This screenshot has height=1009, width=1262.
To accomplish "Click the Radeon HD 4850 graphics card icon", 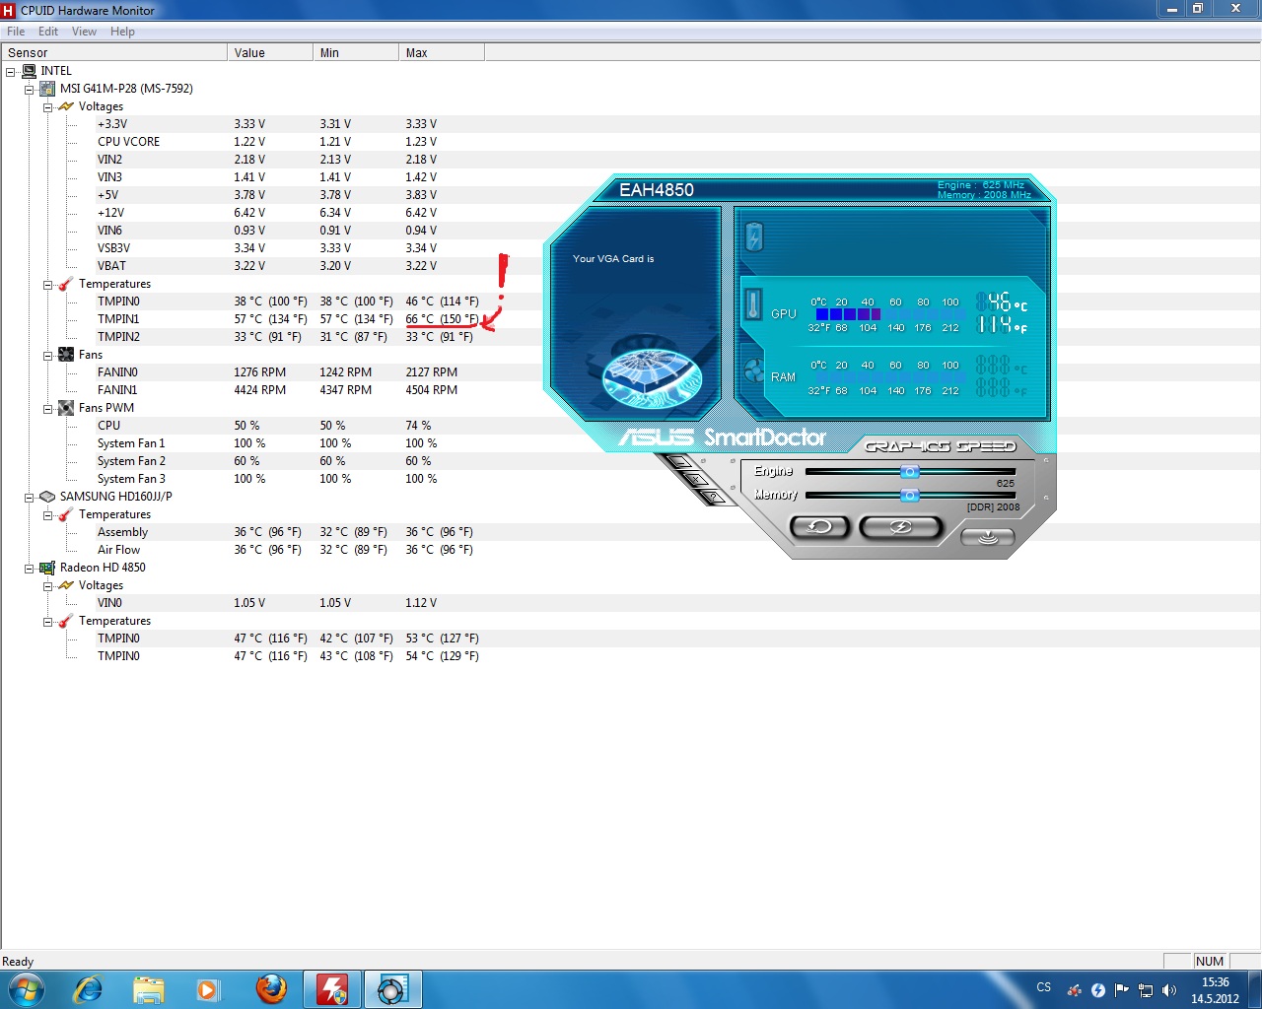I will coord(47,568).
